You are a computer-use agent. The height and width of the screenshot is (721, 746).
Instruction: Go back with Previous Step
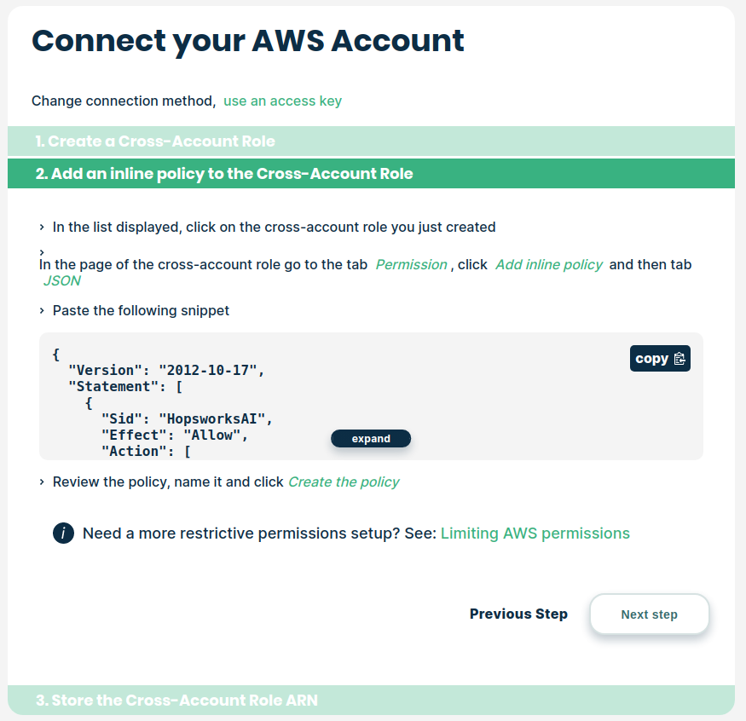point(518,614)
